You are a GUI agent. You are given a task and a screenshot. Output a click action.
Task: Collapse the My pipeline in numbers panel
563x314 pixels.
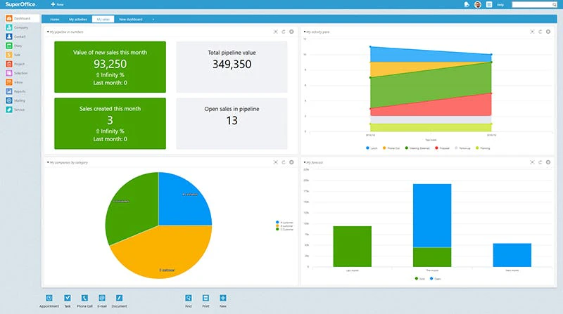[x=48, y=32]
